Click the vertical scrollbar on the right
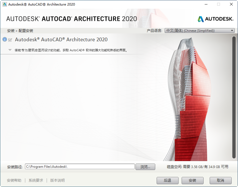 234,98
